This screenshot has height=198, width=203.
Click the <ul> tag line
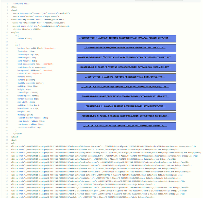point(13,143)
